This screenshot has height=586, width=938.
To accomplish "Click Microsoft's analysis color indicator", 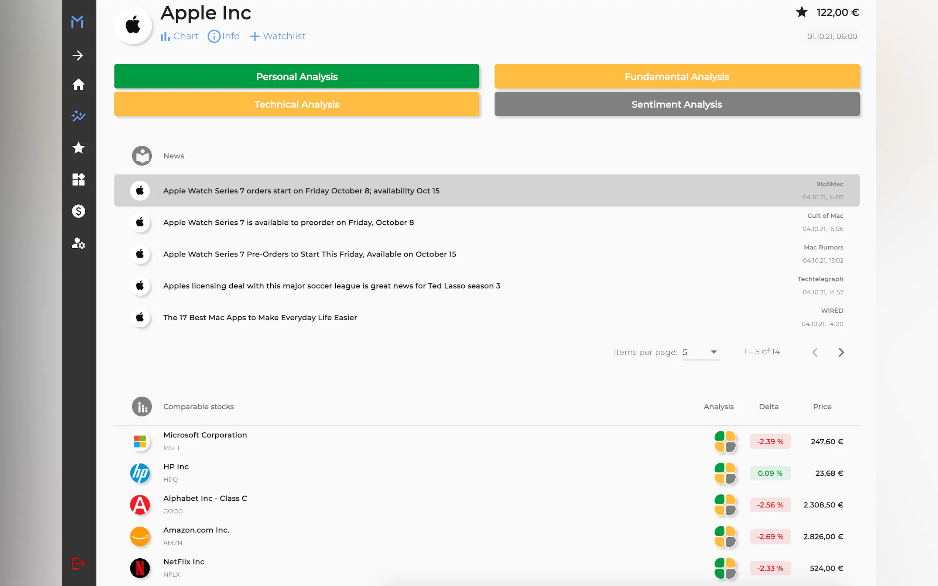I will tap(725, 441).
